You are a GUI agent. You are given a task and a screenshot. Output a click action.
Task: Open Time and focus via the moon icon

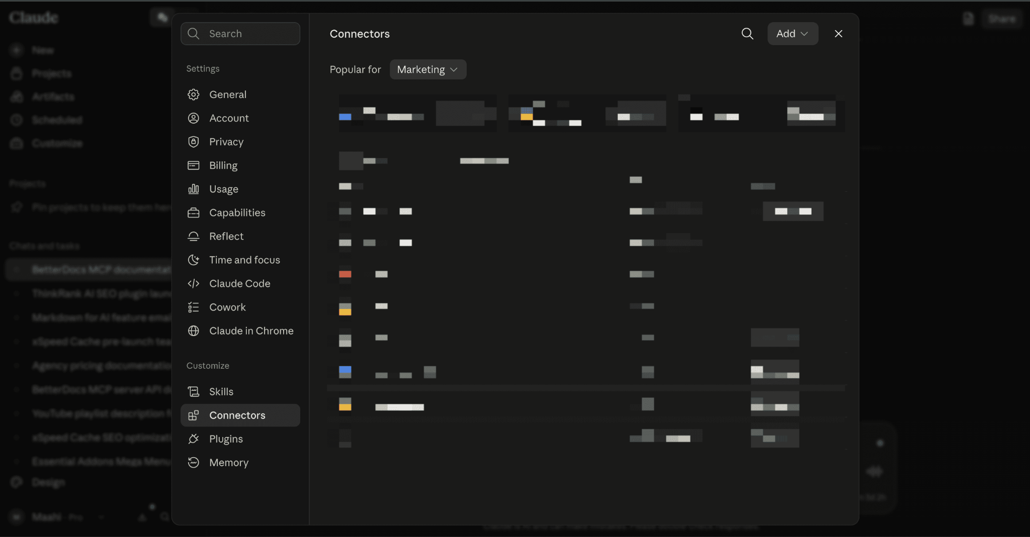coord(194,260)
